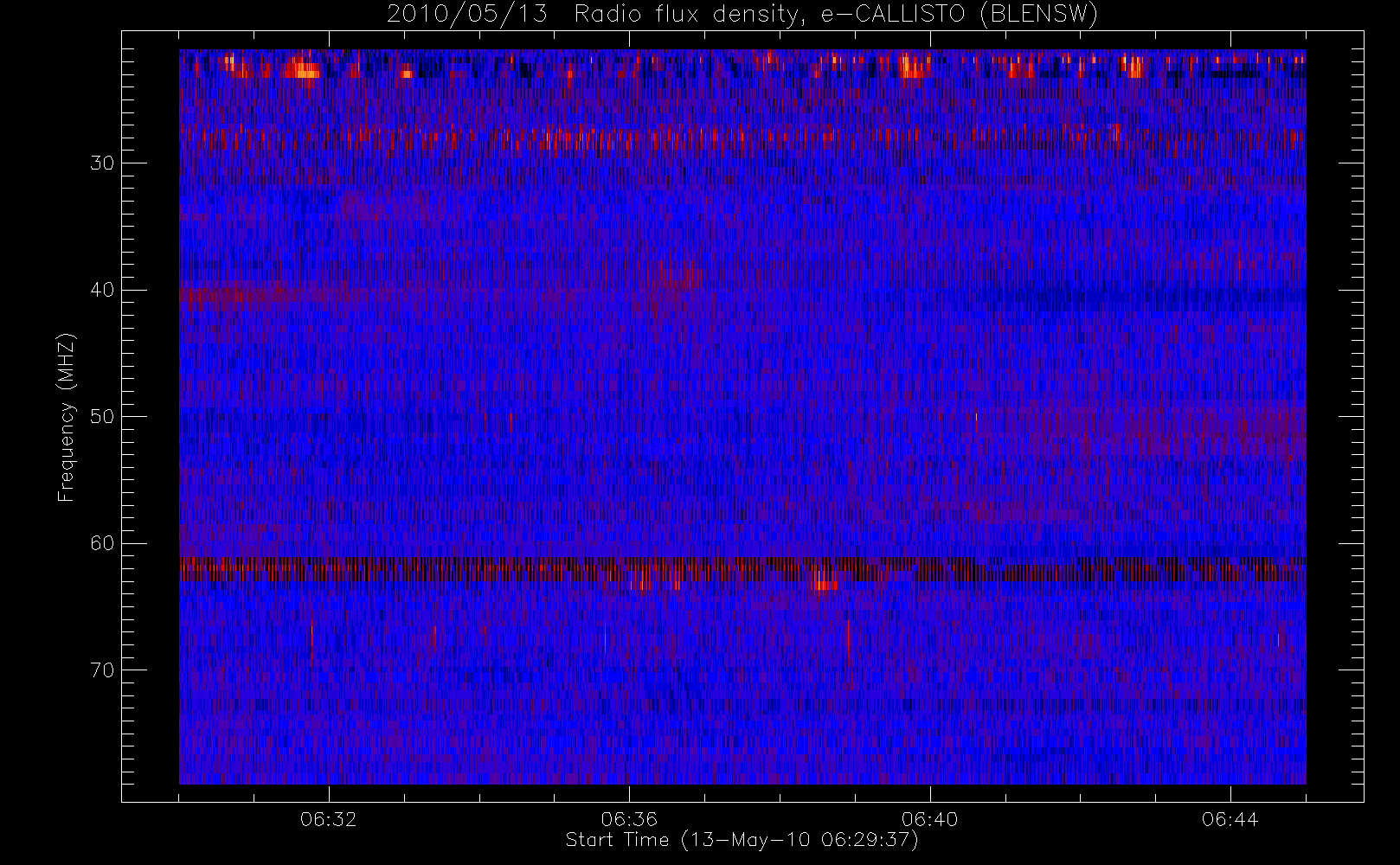1400x865 pixels.
Task: Click the 50 MHz frequency tick label
Action: (x=102, y=417)
